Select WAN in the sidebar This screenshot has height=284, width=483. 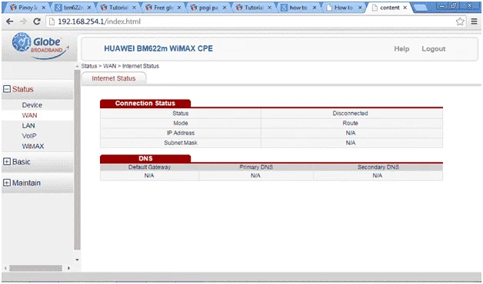click(29, 115)
